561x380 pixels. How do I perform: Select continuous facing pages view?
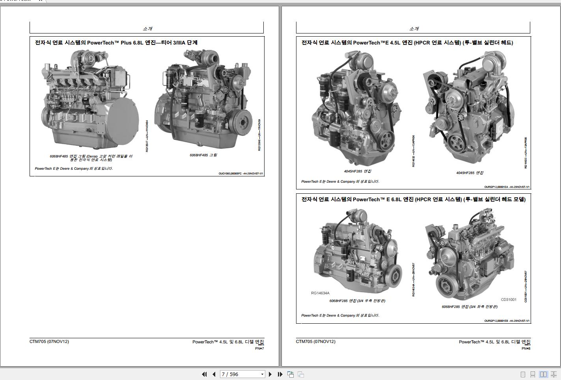(554, 374)
